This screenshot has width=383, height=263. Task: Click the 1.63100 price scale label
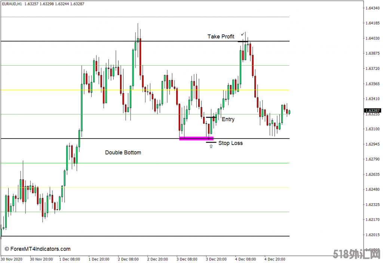tap(373, 129)
